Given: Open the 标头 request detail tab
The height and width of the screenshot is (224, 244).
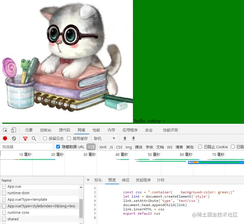Looking at the screenshot, I should pyautogui.click(x=98, y=180).
